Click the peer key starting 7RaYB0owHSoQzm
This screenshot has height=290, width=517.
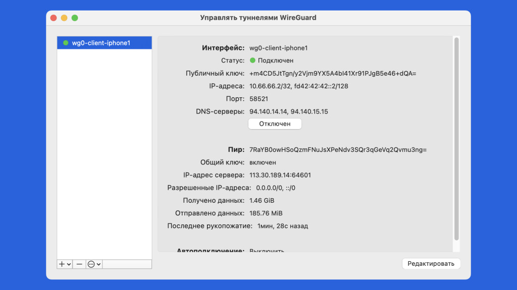click(338, 150)
